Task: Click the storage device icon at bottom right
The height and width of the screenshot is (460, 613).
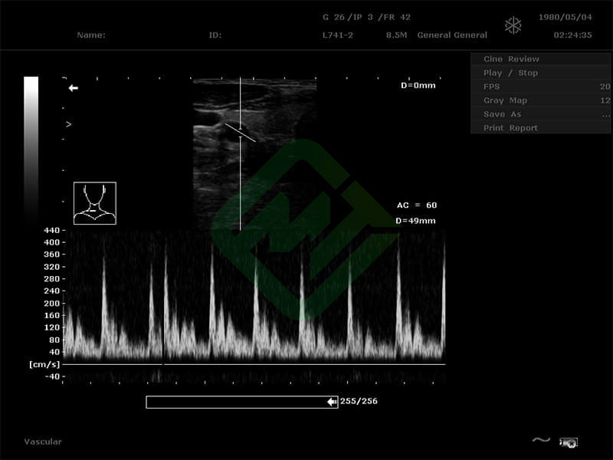Action: pyautogui.click(x=569, y=442)
